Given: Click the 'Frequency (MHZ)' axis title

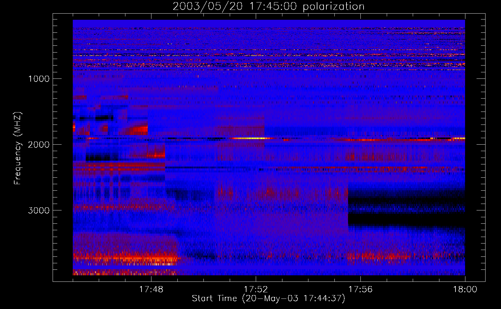Looking at the screenshot, I should pos(18,148).
